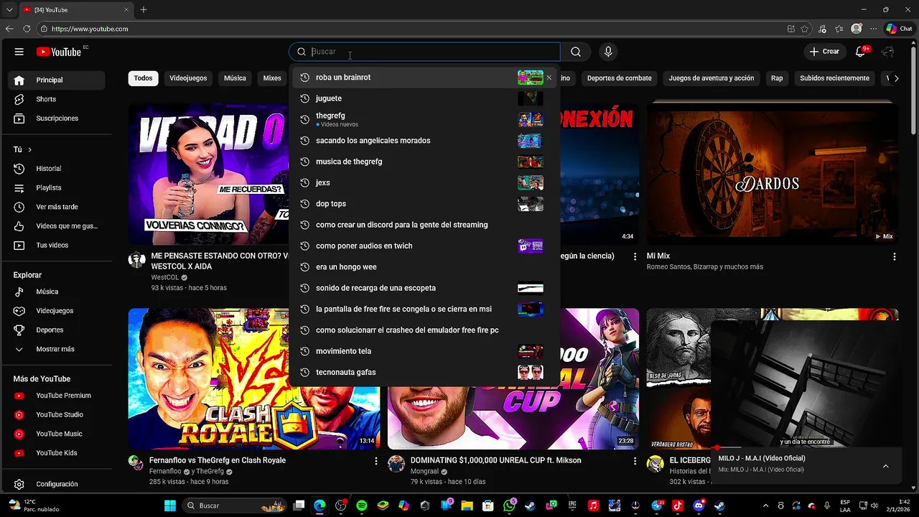This screenshot has width=919, height=517.
Task: Go to Principal home page
Action: (x=56, y=80)
